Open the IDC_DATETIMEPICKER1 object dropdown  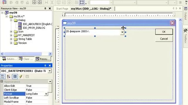(50, 71)
